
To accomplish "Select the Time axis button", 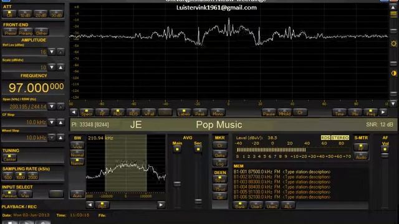I will point(339,113).
